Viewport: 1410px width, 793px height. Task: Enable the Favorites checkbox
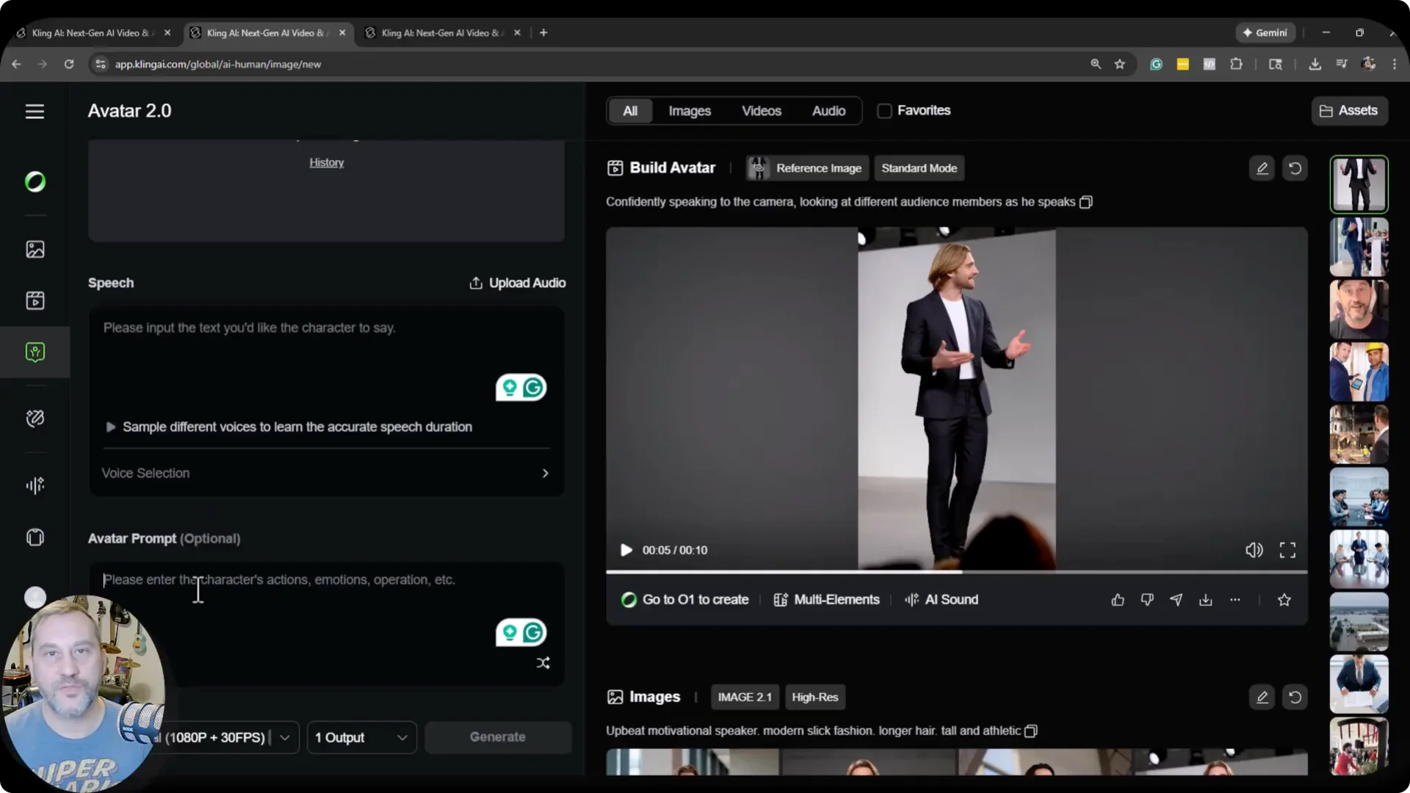coord(884,111)
